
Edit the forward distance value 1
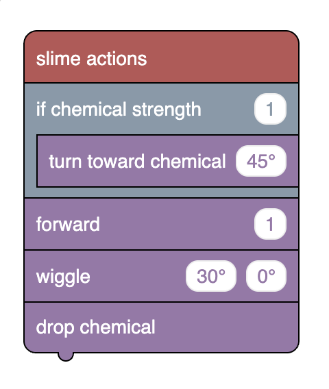(x=270, y=224)
